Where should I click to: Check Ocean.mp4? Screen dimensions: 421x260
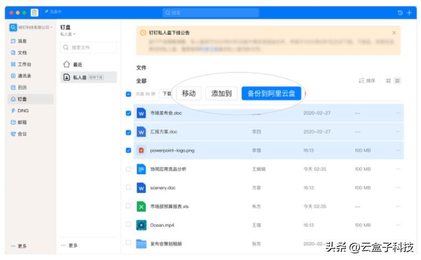[x=128, y=224]
